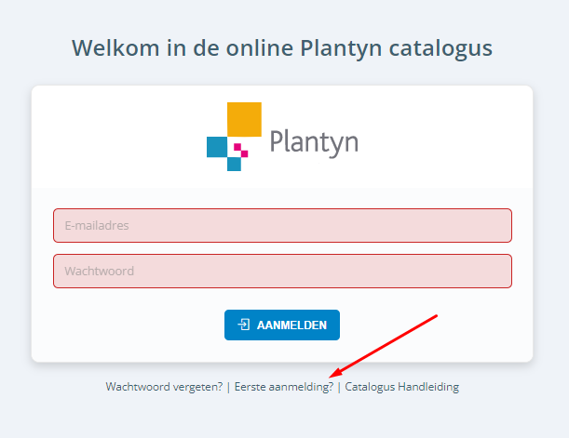Focus the Wachtwoord password field
This screenshot has height=438, width=569.
282,271
